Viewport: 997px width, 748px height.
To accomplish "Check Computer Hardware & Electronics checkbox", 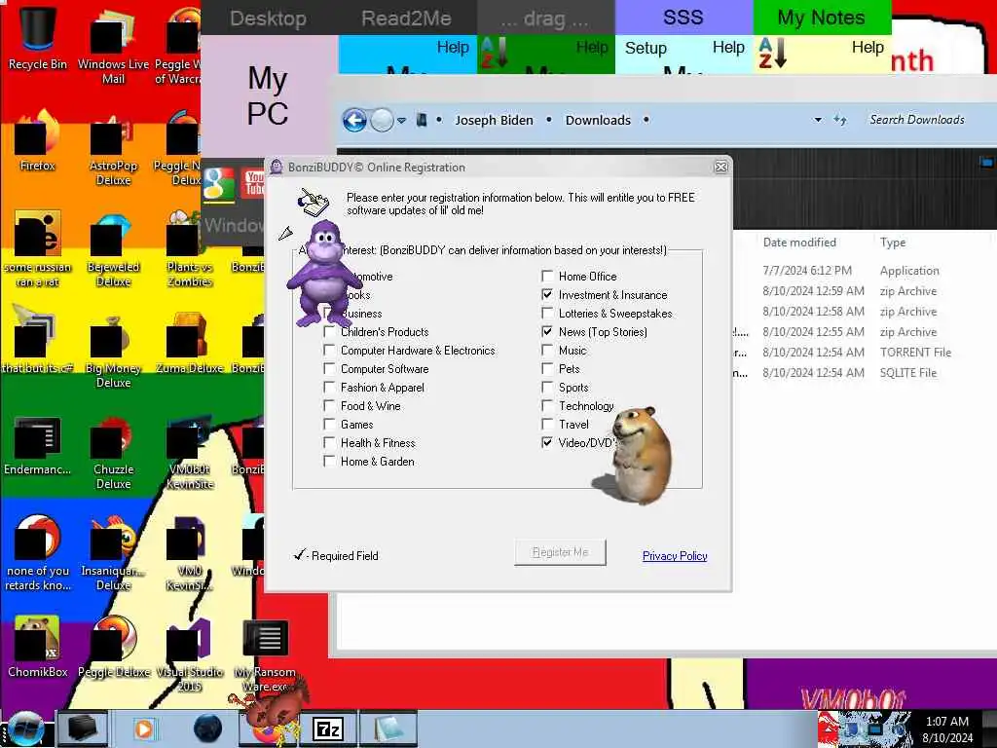I will (x=329, y=350).
